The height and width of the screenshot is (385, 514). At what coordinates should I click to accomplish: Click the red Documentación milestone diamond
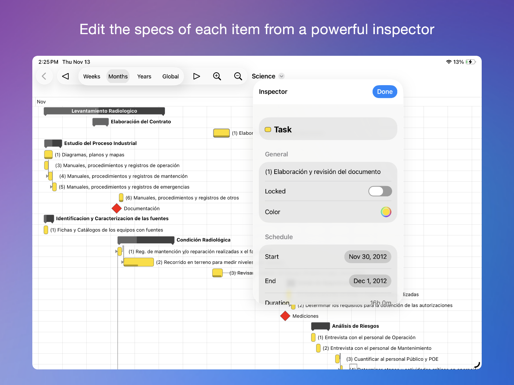coord(117,208)
